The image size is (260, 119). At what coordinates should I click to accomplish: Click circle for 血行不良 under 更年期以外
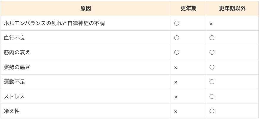point(212,38)
